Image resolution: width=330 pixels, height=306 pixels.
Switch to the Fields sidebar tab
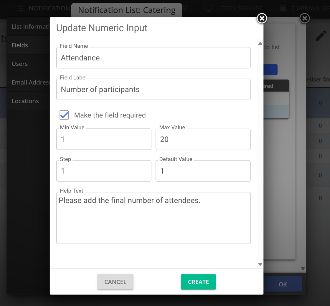[20, 45]
